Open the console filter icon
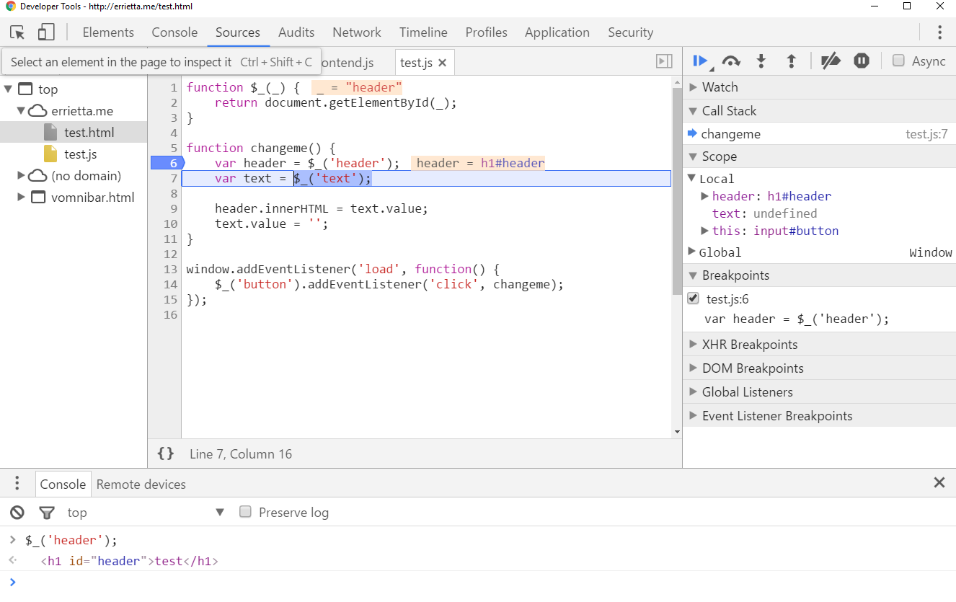The width and height of the screenshot is (956, 602). pos(47,513)
